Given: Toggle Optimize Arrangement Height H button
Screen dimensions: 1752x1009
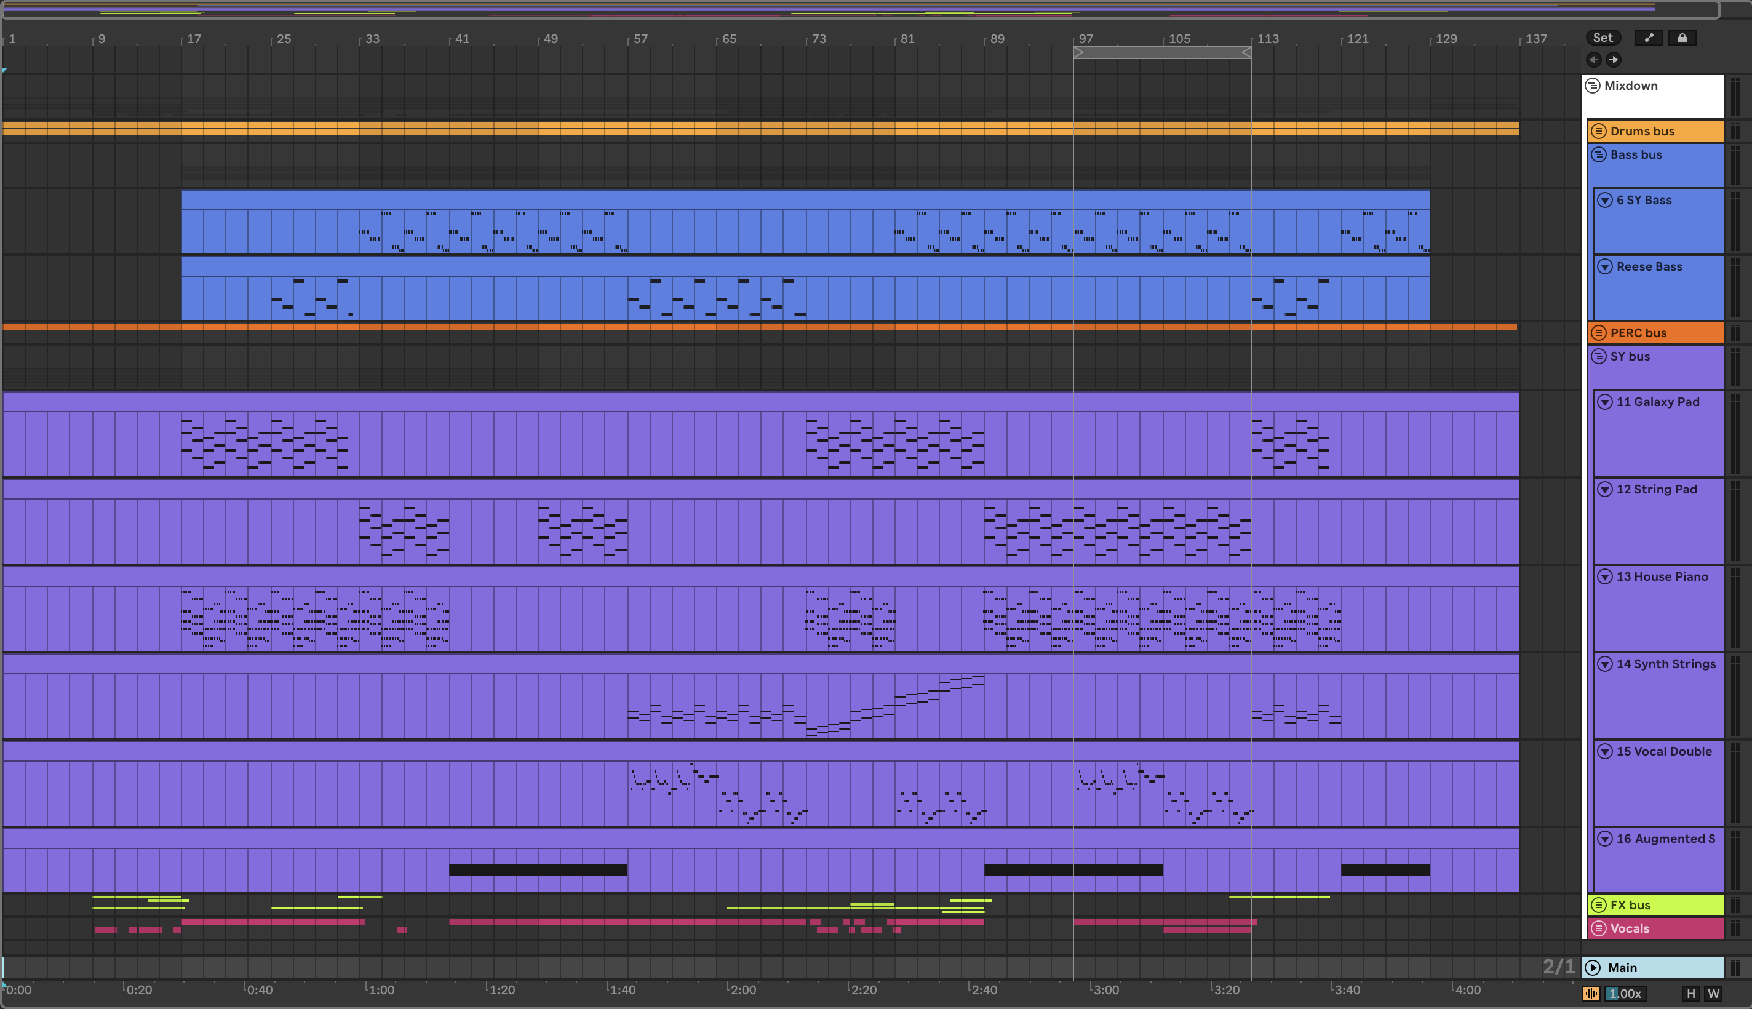Looking at the screenshot, I should (x=1690, y=993).
